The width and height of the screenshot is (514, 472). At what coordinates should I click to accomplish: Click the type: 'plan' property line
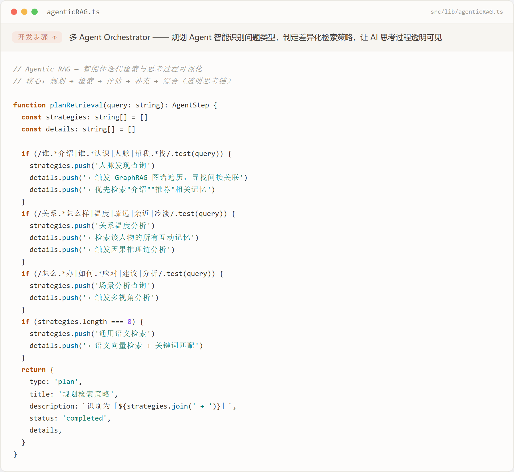[56, 382]
